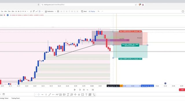
Task: Expand the chart style dropdown arrow
Action: coord(42,12)
